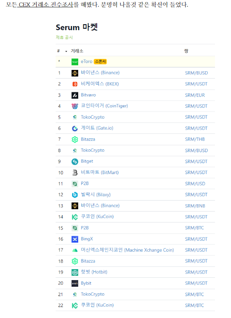The width and height of the screenshot is (231, 318).
Task: Click the BingX logo icon
Action: pyautogui.click(x=75, y=239)
